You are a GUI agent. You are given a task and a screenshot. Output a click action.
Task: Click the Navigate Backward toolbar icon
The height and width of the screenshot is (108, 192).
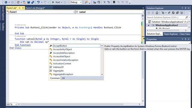pos(6,2)
